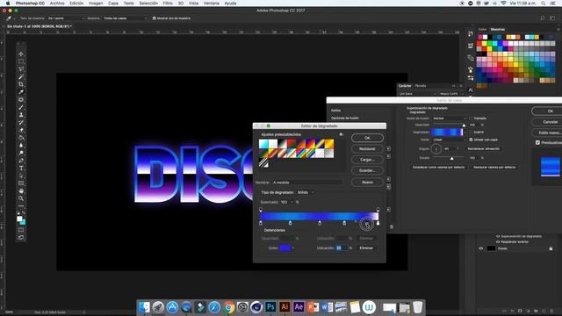Open the Degradado picker arrow in layer style

click(x=465, y=133)
